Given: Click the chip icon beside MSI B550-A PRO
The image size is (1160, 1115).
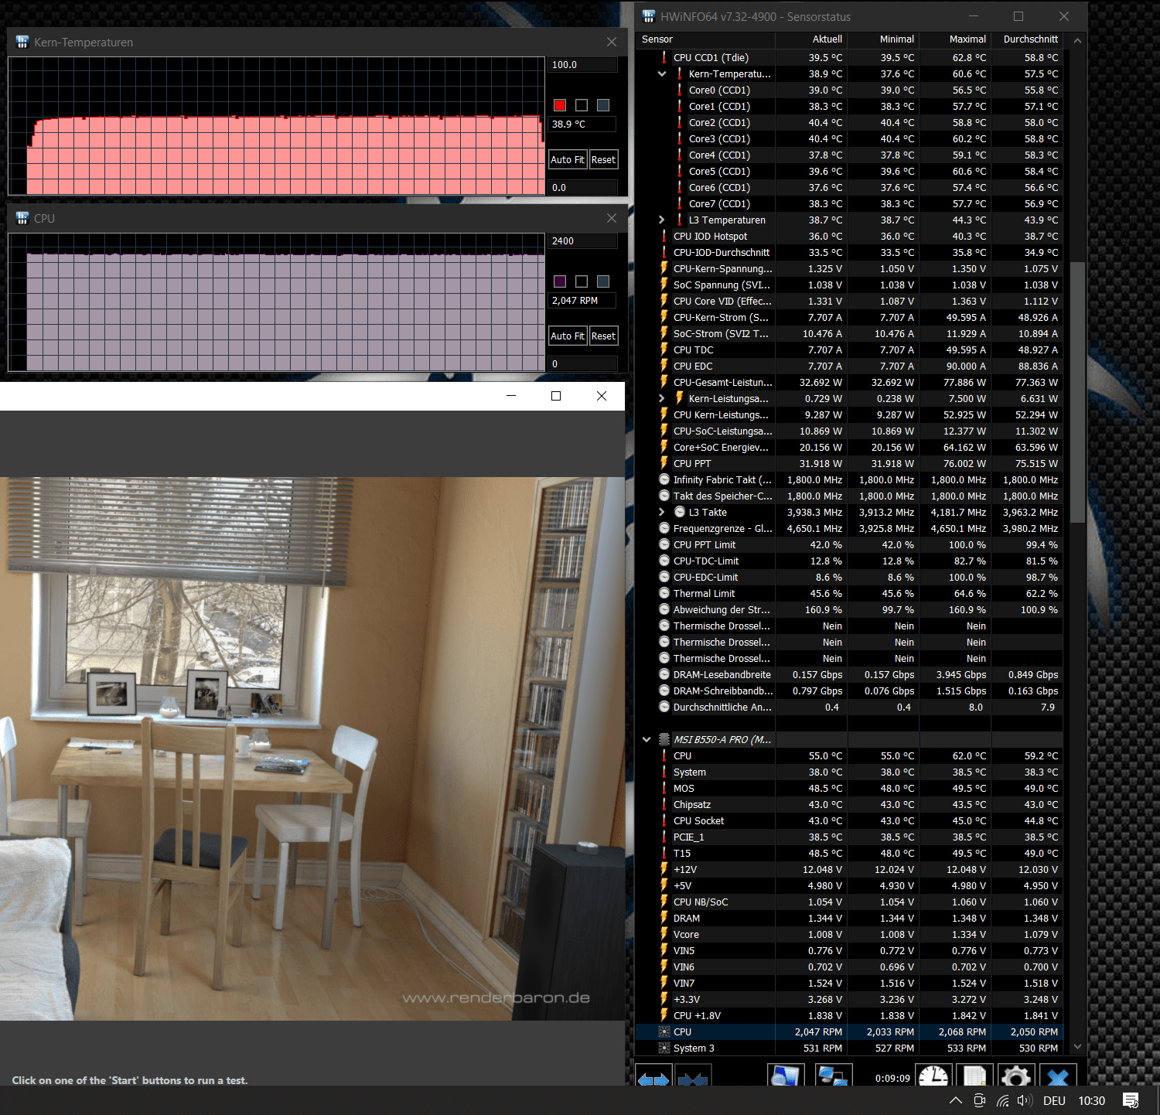Looking at the screenshot, I should (x=664, y=739).
